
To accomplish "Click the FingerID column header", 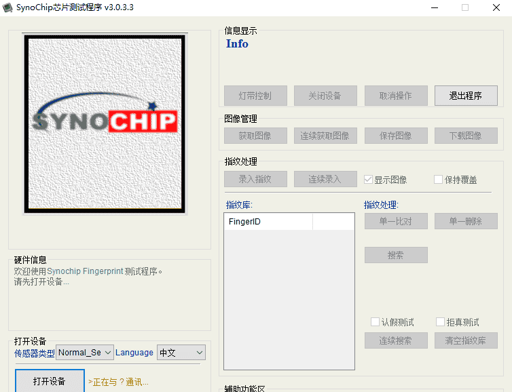I will point(268,222).
